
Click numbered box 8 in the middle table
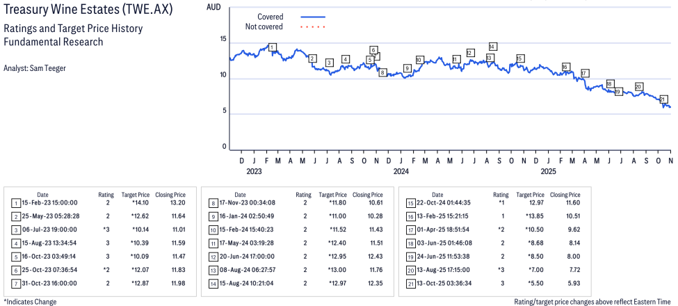212,203
